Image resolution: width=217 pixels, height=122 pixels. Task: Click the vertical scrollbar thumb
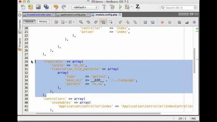pos(194,61)
